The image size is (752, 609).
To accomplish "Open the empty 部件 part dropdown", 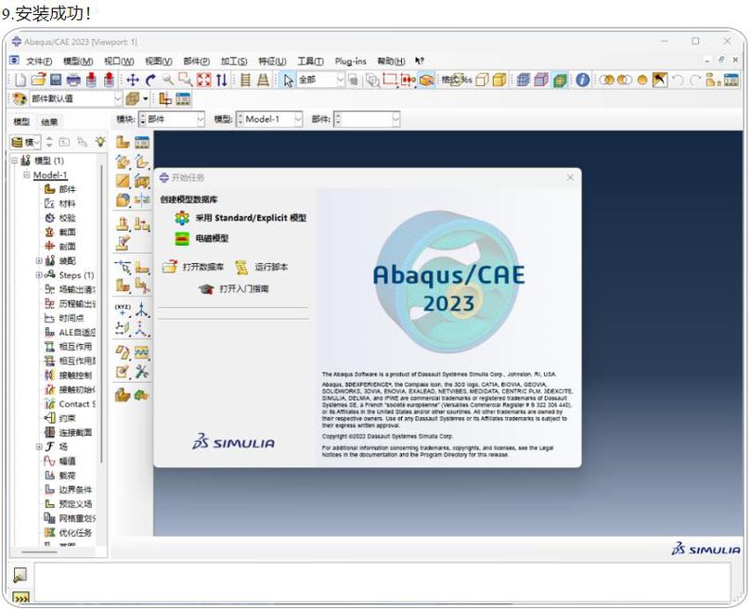I will (367, 120).
